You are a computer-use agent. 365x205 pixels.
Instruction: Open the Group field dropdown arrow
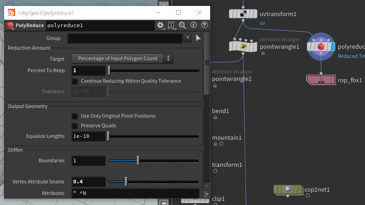pos(188,38)
